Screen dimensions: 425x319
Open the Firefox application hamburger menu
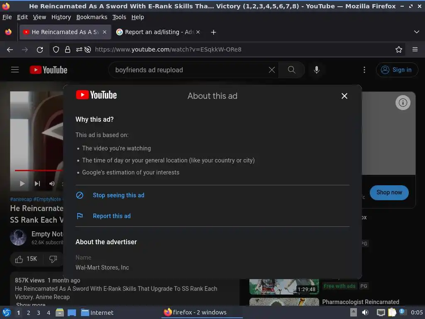tap(415, 50)
